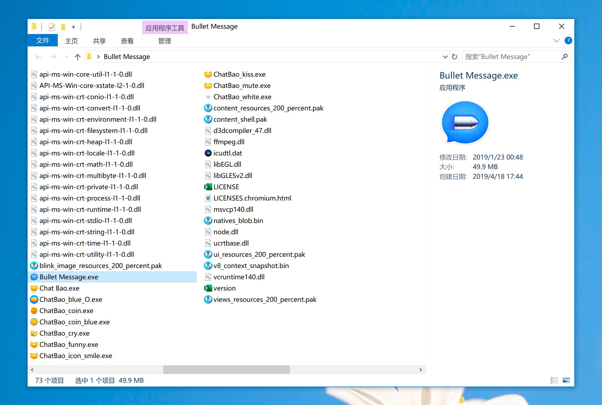Click the ChatBao_mute.exe icon
The image size is (602, 405).
click(x=208, y=86)
